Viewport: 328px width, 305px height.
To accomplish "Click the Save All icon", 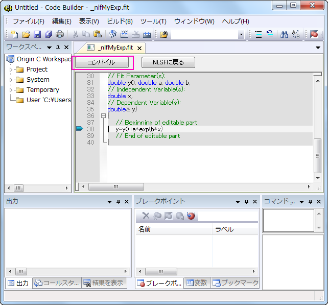I will 49,34.
